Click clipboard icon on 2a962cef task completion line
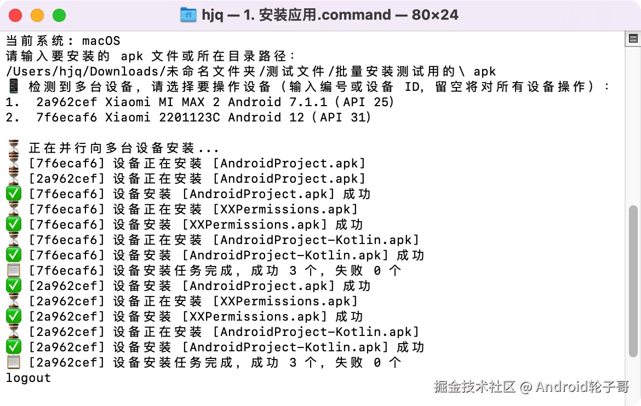 tap(14, 362)
